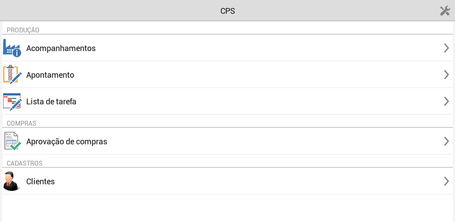Screen dimensions: 455x222
Task: Click the CADASTROS section header
Action: pos(25,163)
